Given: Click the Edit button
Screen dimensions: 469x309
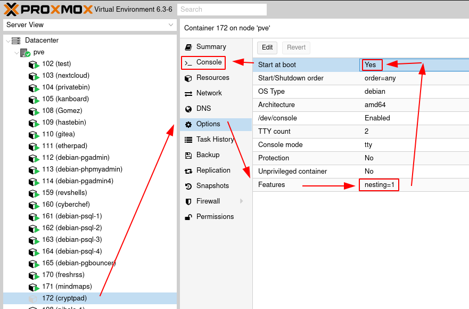Looking at the screenshot, I should [267, 47].
